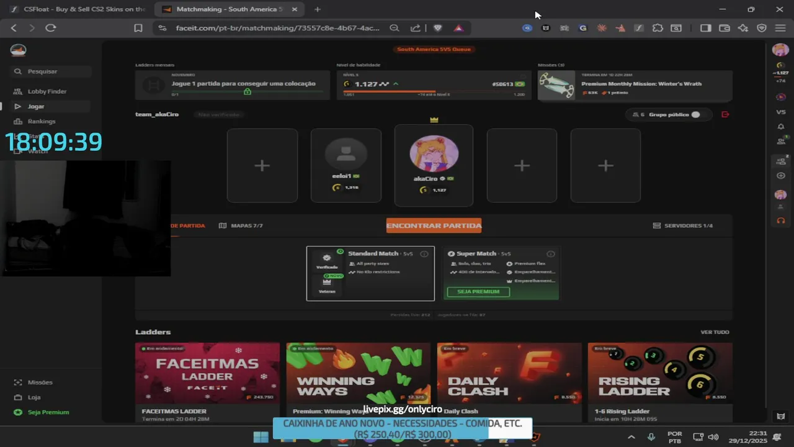The height and width of the screenshot is (447, 794).
Task: Click VER TUDO for Ladders
Action: 715,332
